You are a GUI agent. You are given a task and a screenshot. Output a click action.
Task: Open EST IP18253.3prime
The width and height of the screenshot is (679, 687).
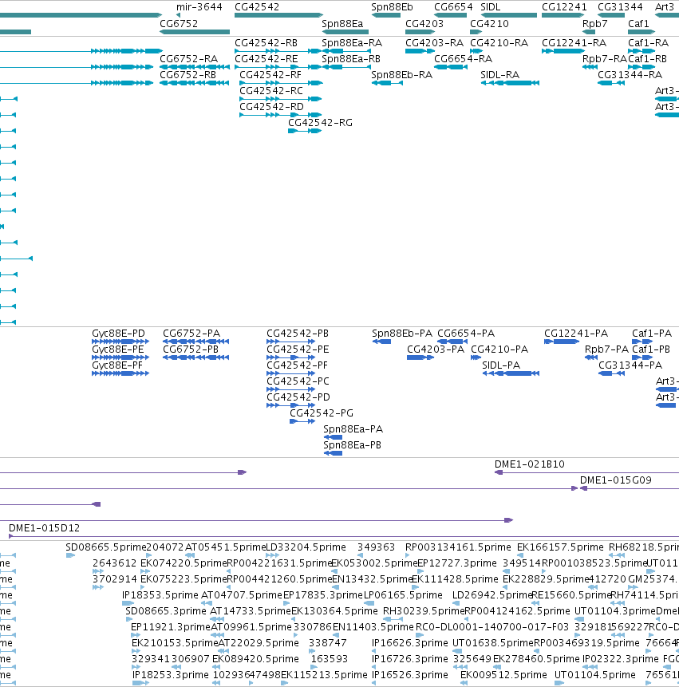coord(171,675)
